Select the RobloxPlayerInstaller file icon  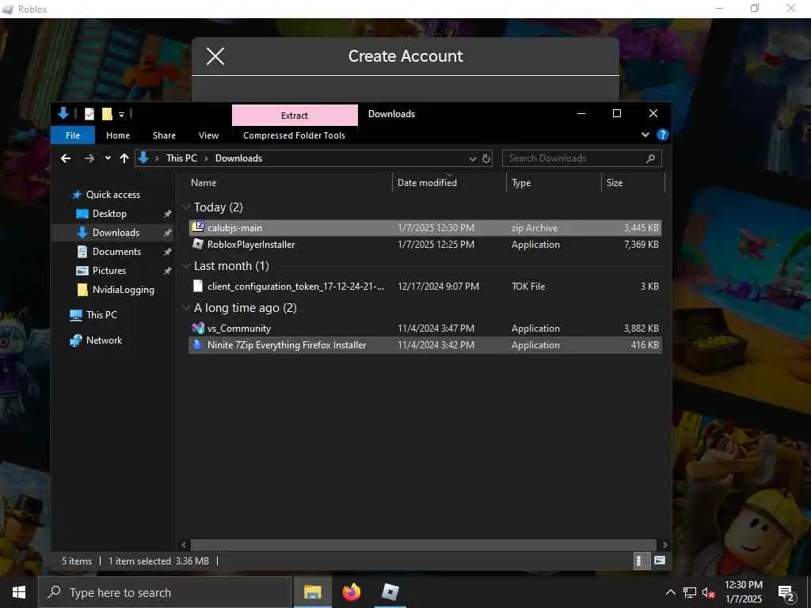click(197, 244)
